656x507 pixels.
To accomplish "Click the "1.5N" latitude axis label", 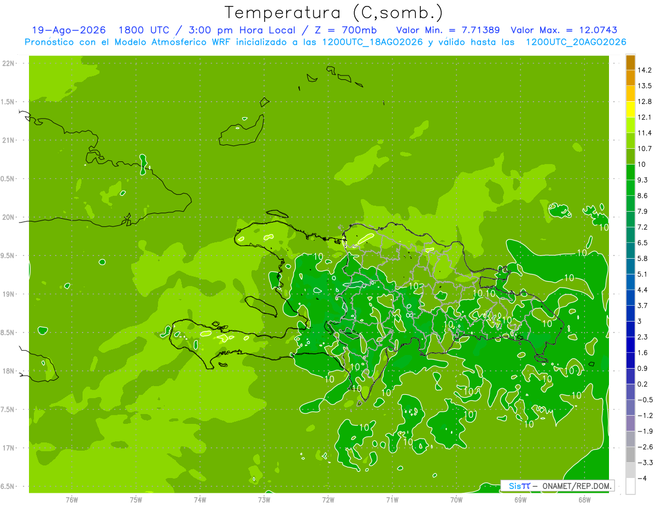I will (x=8, y=102).
